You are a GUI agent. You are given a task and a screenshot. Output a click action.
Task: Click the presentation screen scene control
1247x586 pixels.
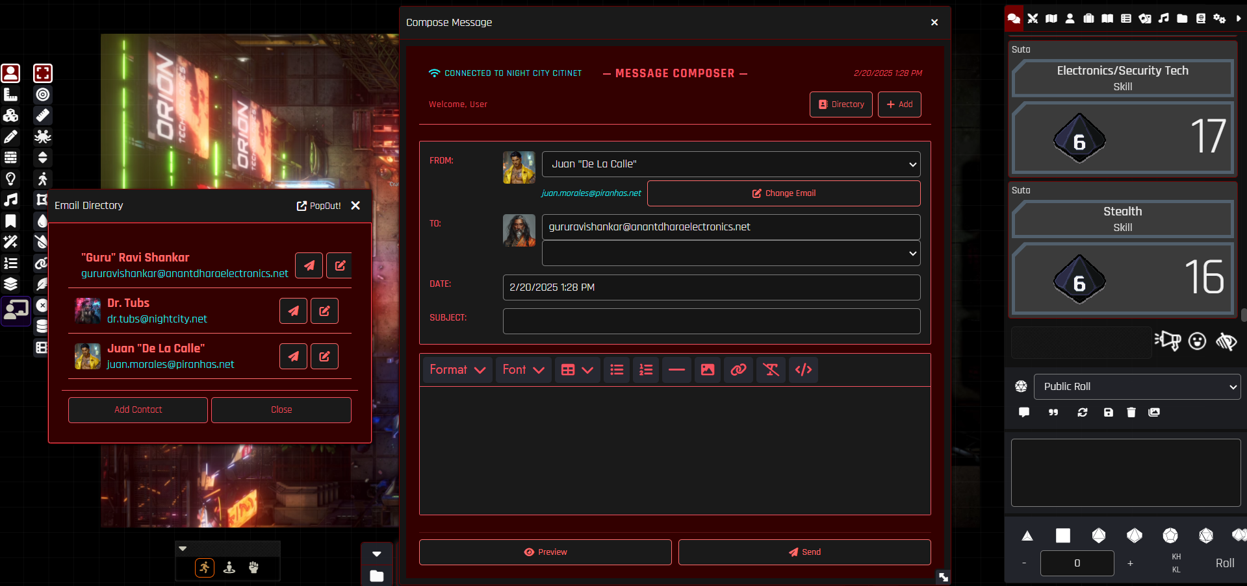point(16,310)
